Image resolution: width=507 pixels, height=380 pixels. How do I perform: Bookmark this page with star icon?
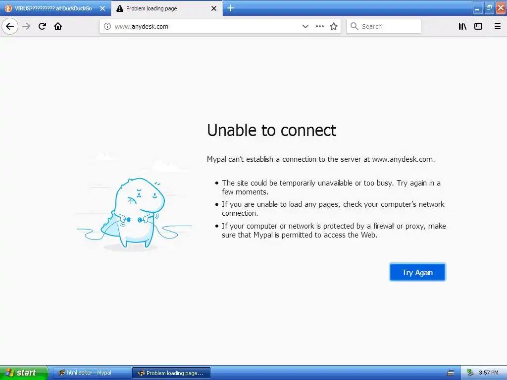tap(334, 26)
